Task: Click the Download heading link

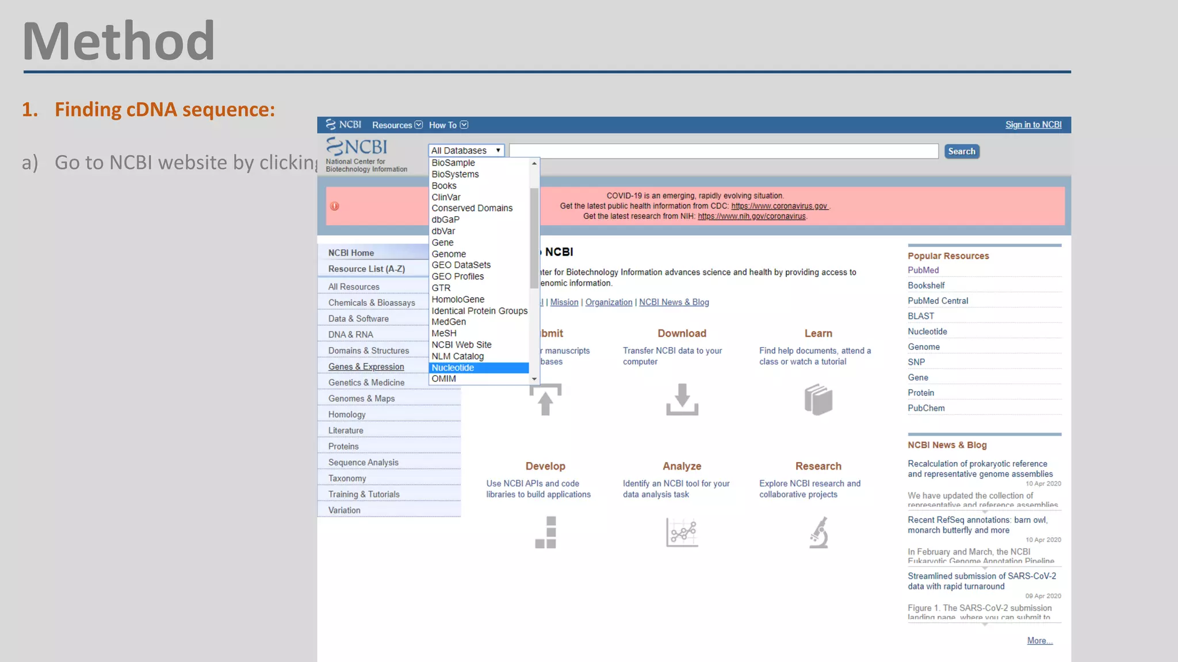Action: (x=682, y=333)
